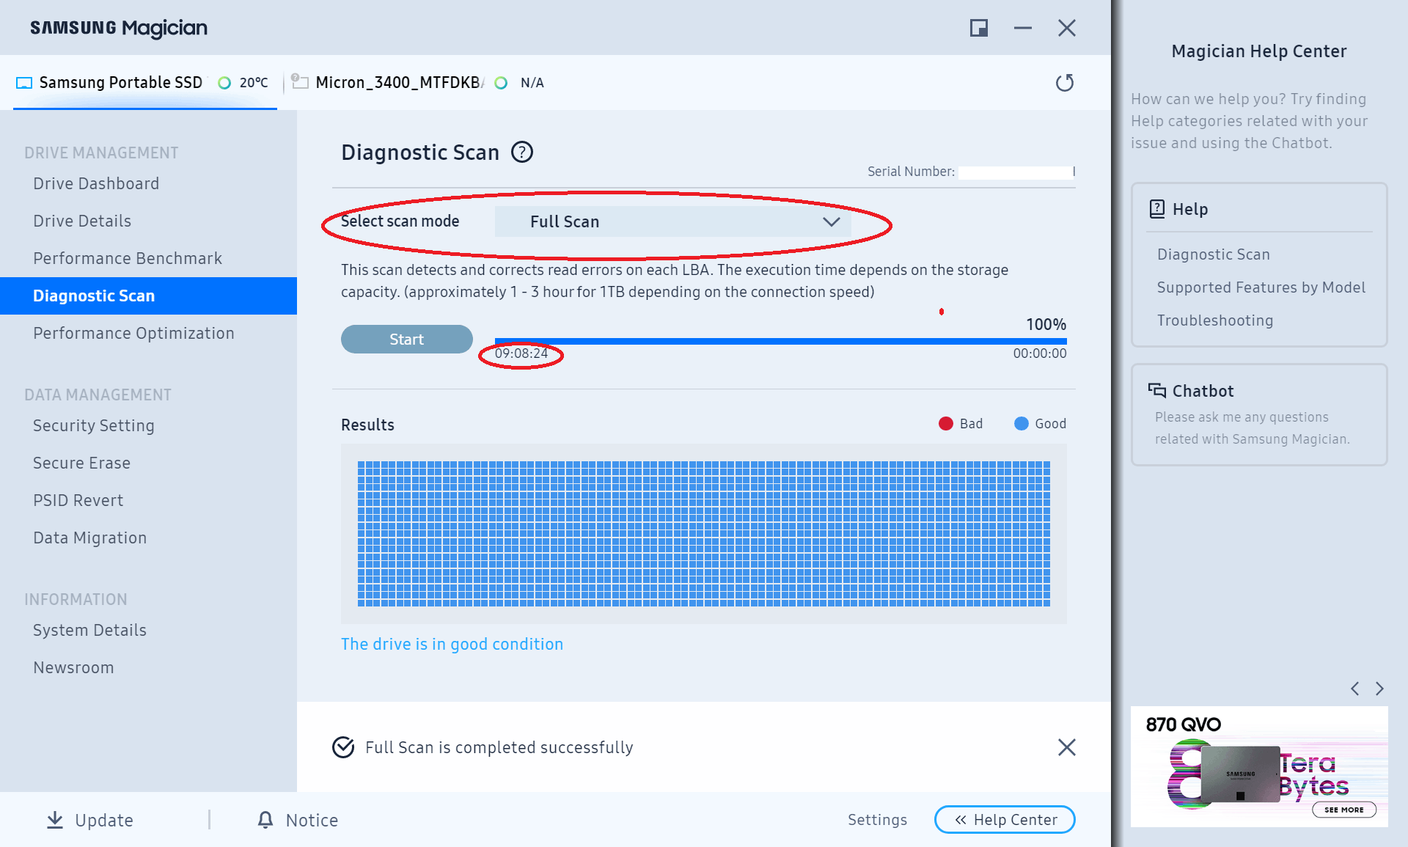Open Secure Erase in sidebar
1408x847 pixels.
(81, 463)
